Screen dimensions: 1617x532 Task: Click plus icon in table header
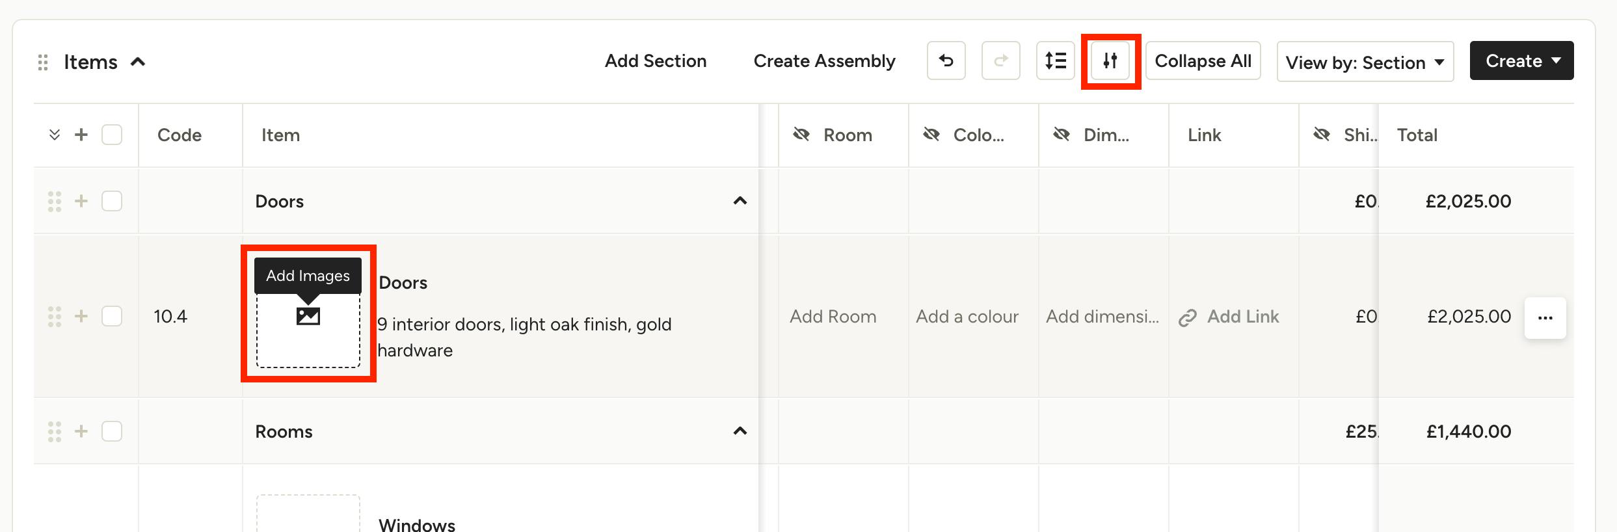pyautogui.click(x=81, y=135)
